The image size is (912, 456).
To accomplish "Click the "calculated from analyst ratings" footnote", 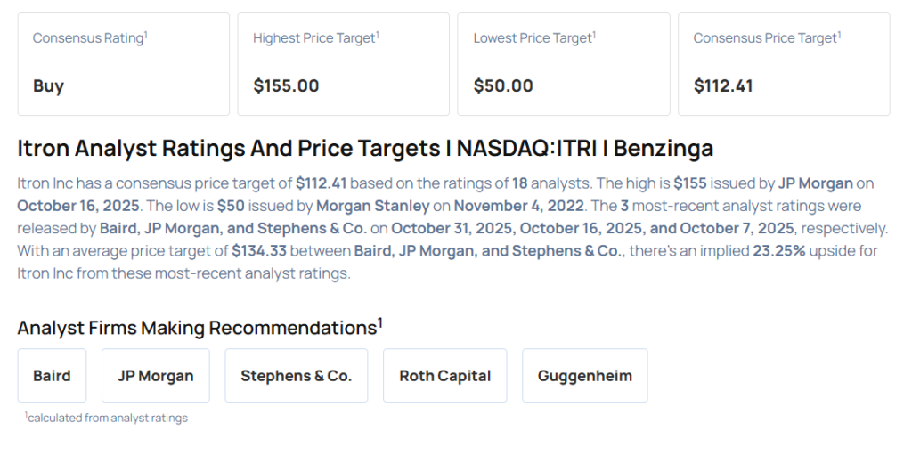I will pos(106,418).
